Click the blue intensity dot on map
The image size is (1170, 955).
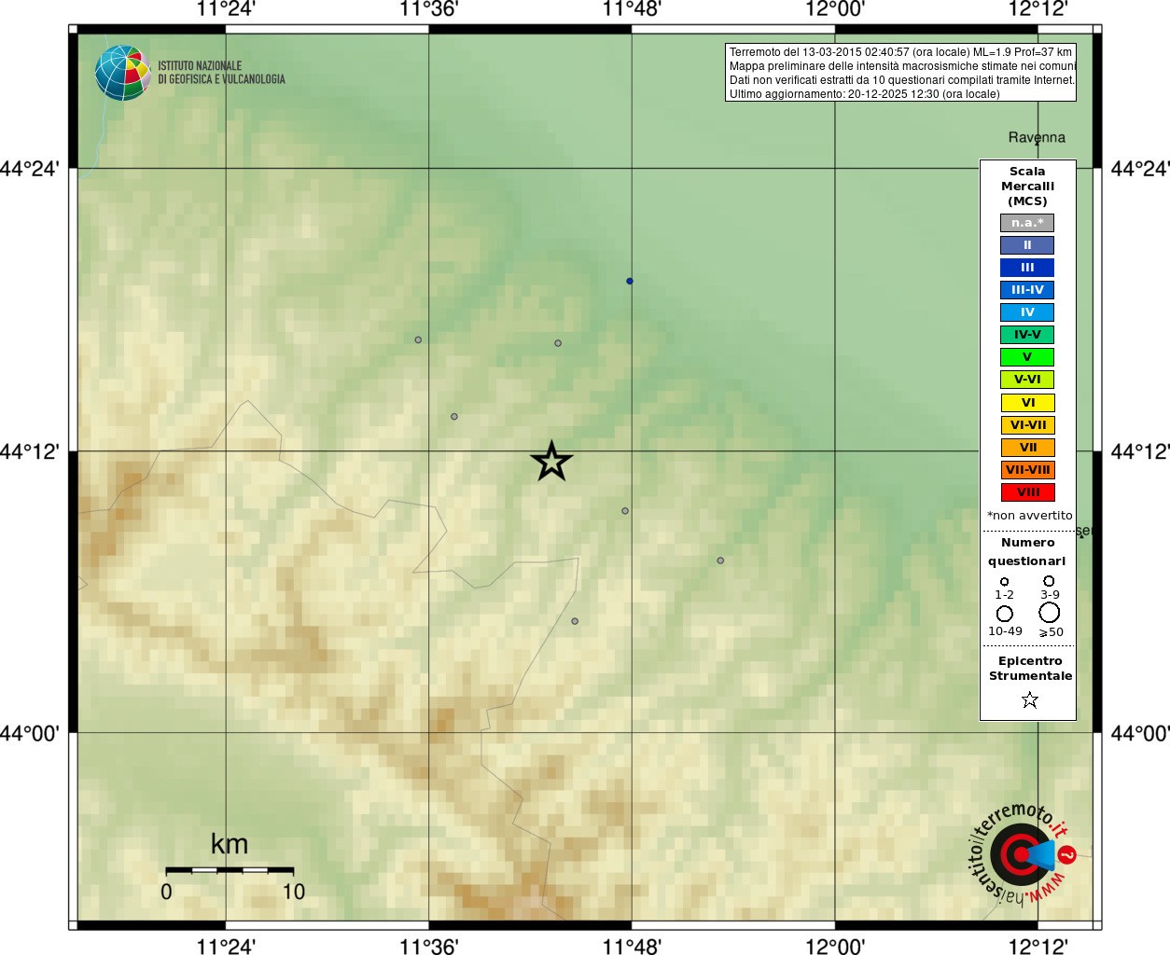(630, 281)
